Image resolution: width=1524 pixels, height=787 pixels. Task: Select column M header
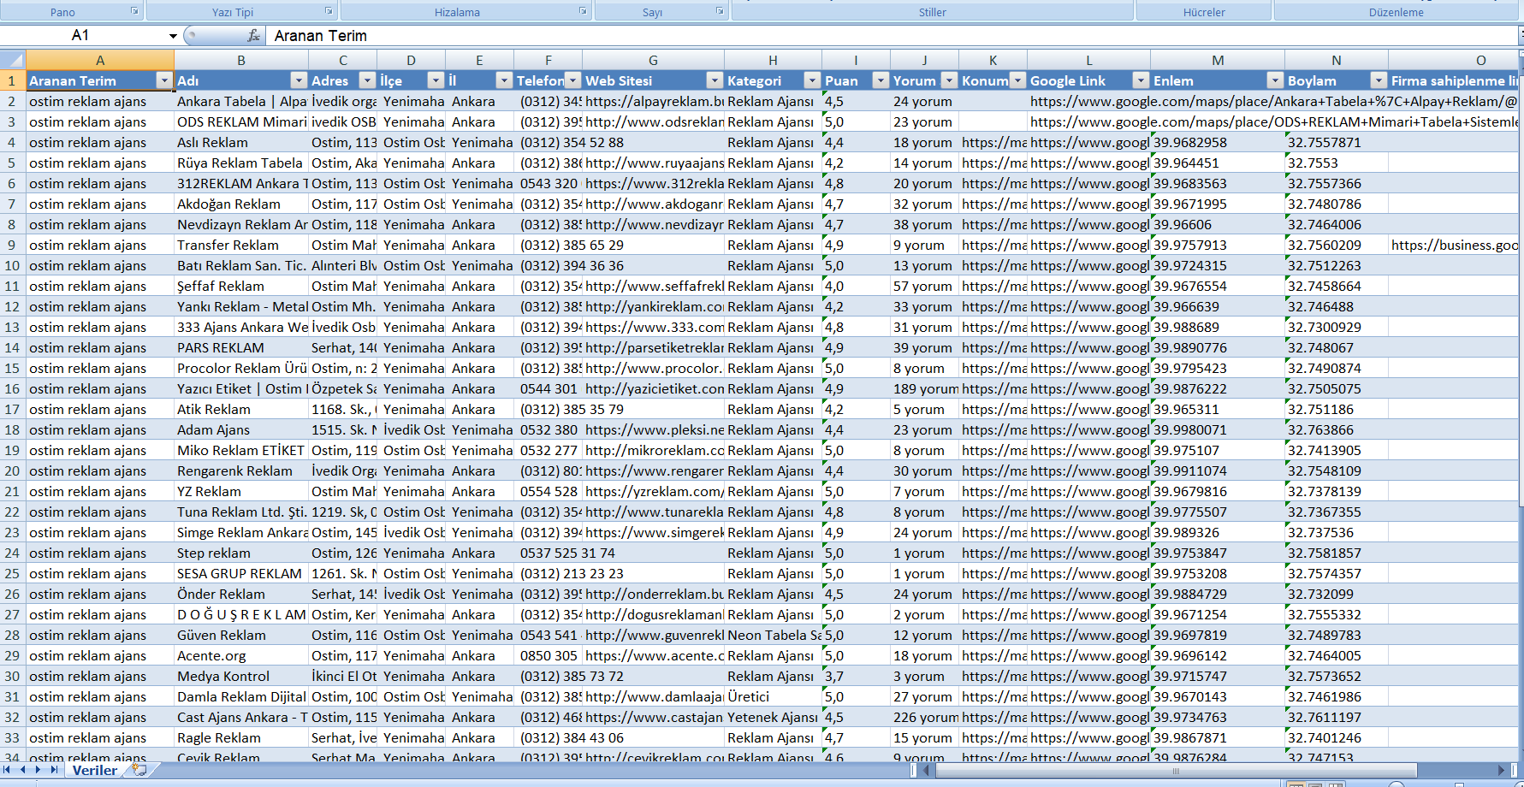(1218, 60)
